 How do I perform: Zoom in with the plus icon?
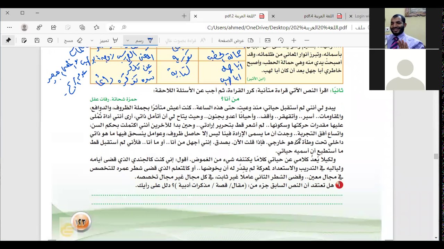point(294,40)
